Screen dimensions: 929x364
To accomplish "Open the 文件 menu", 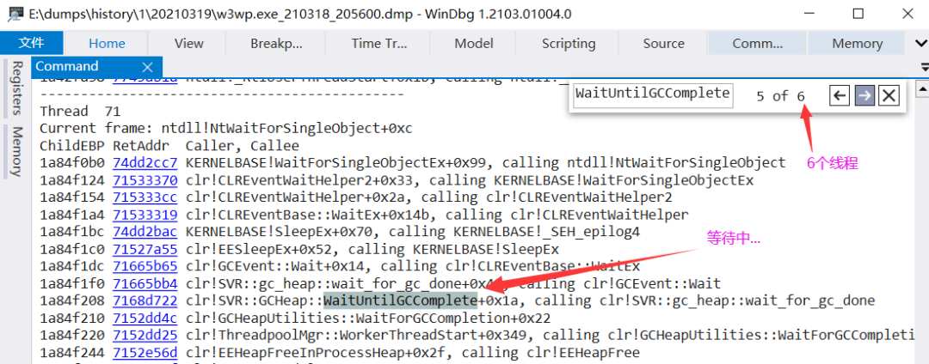I will point(32,43).
